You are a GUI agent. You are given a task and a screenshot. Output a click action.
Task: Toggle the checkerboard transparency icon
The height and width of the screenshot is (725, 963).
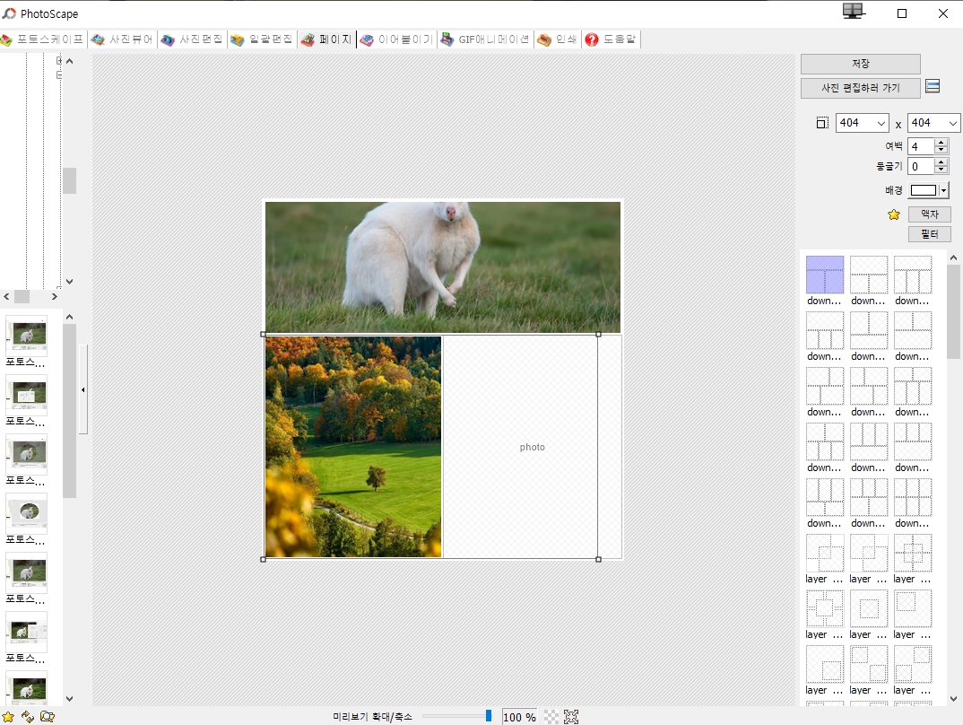click(551, 717)
